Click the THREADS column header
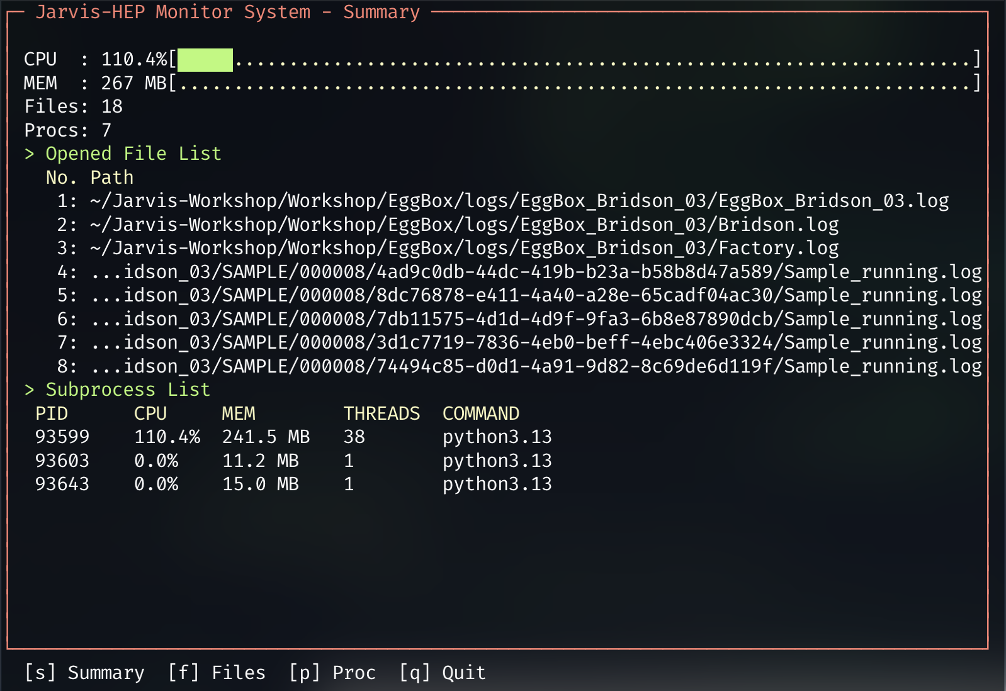 381,413
